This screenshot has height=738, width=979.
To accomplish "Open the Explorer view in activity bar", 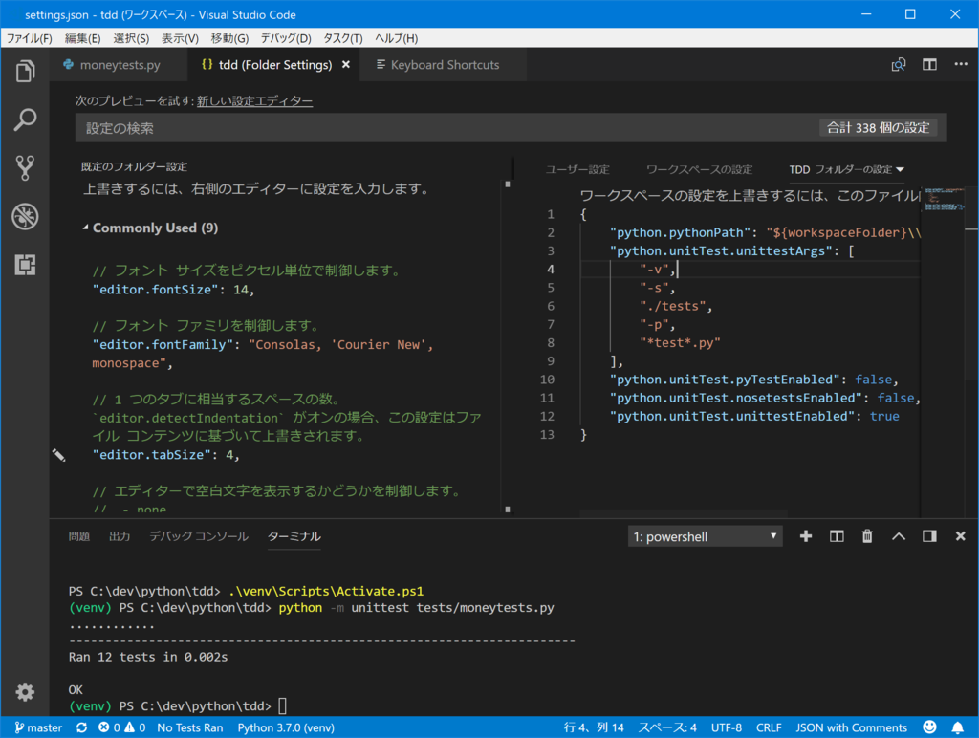I will pyautogui.click(x=25, y=71).
